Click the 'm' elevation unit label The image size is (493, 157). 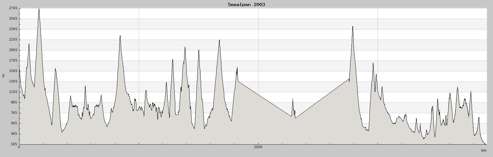[x=3, y=76]
